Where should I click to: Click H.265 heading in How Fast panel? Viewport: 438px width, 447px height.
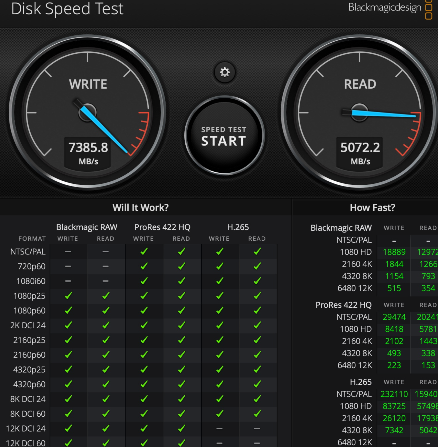coord(361,382)
